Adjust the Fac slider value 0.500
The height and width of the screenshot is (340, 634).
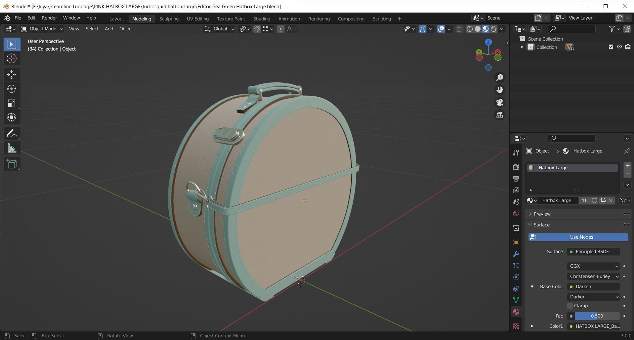pos(597,316)
